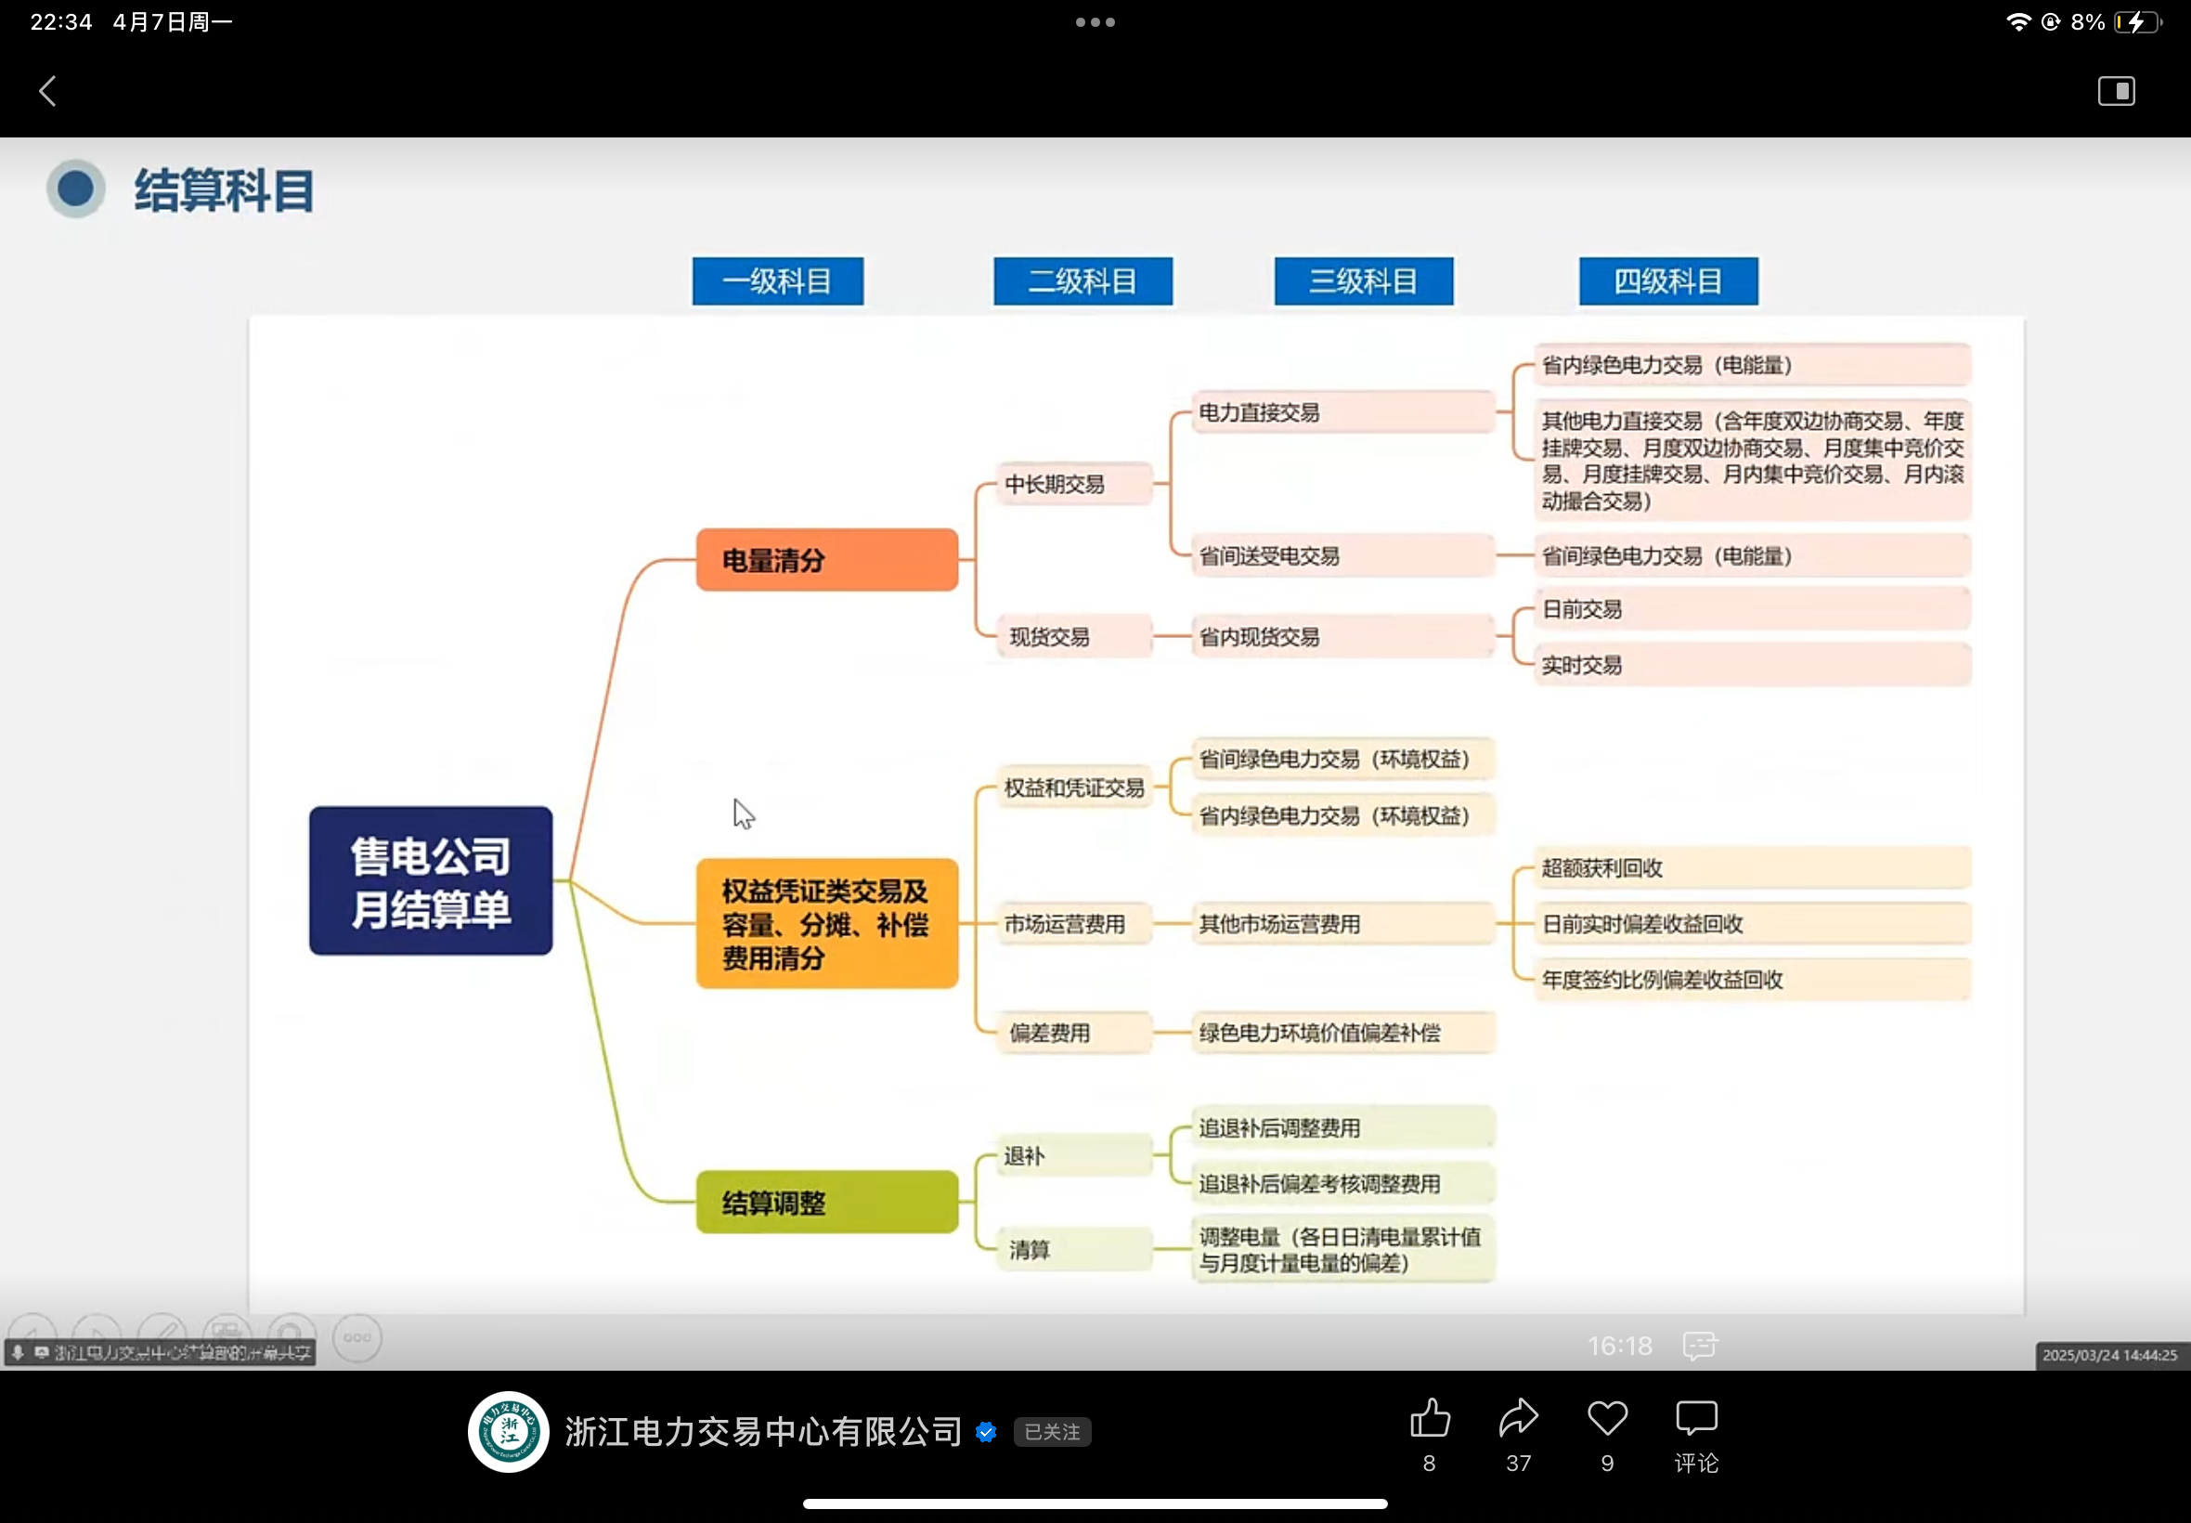Open the comments speech bubble icon
Viewport: 2191px width, 1523px height.
pos(1696,1419)
